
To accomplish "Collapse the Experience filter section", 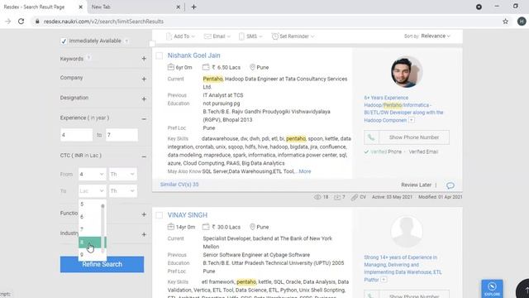I will [144, 119].
